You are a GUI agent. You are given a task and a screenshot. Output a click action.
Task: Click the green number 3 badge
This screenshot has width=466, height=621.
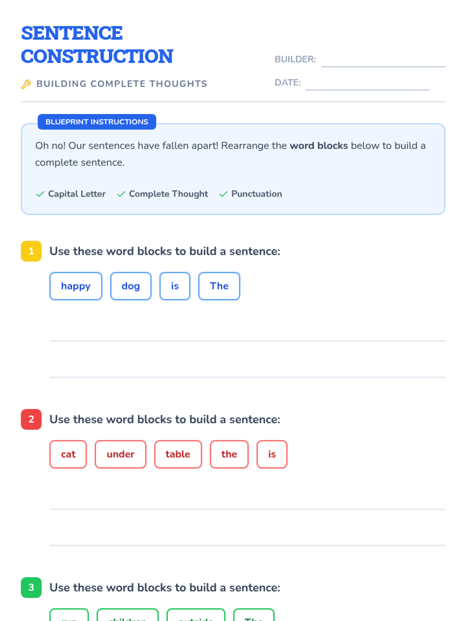[31, 587]
